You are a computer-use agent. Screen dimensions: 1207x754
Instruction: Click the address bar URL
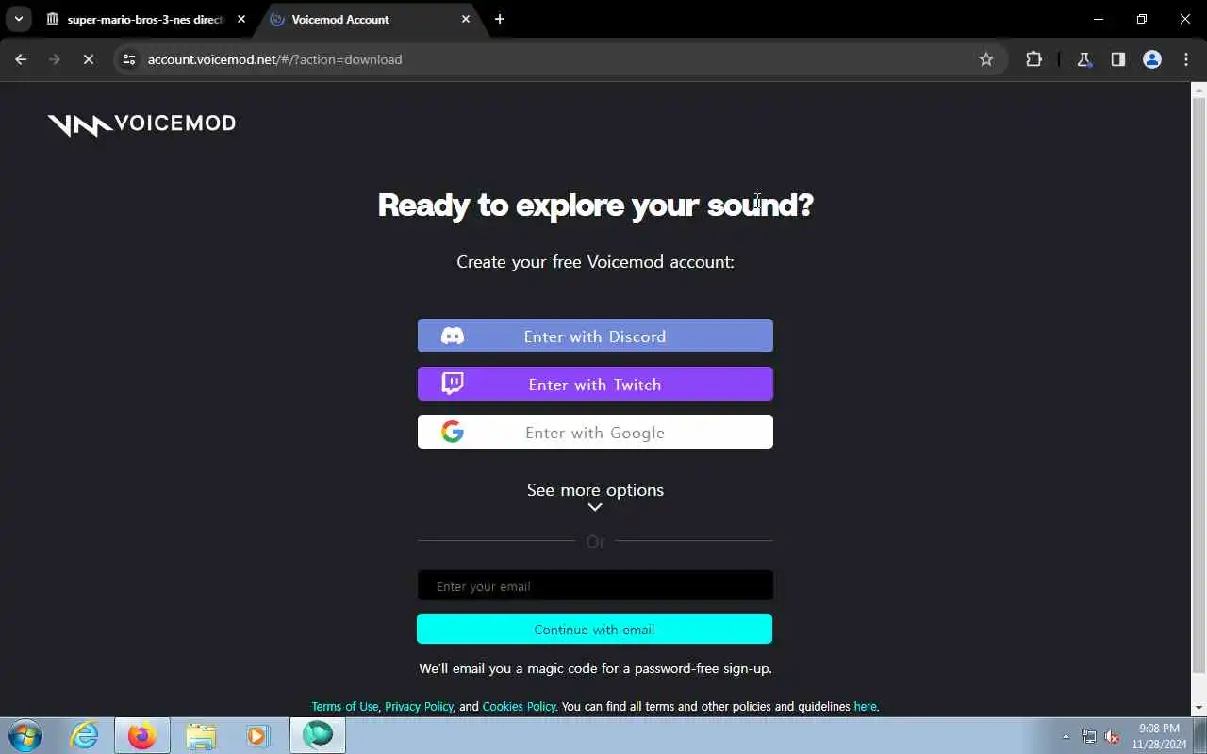coord(274,59)
